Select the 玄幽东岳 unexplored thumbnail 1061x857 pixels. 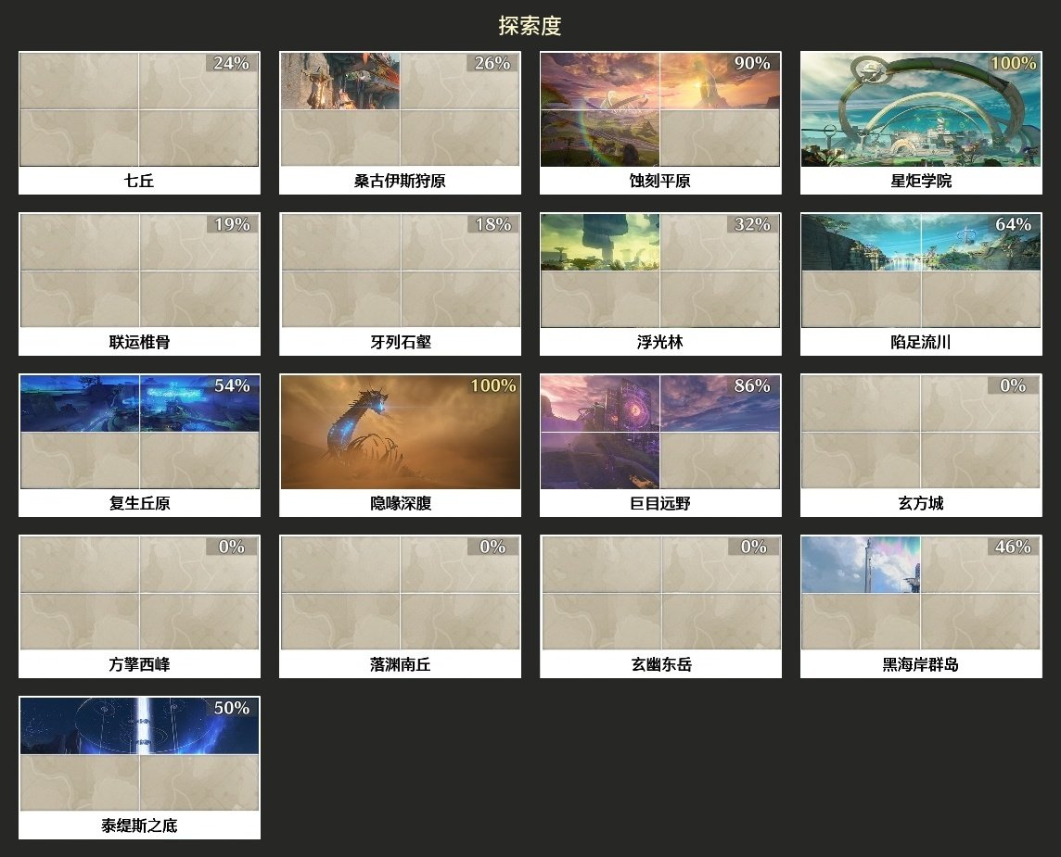coord(660,593)
